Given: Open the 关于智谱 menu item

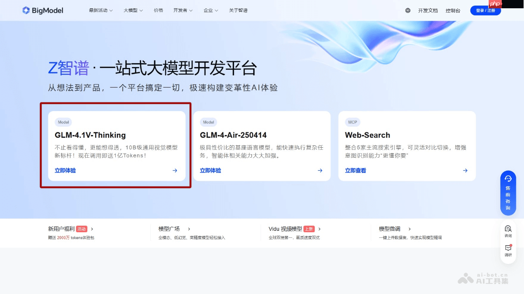Looking at the screenshot, I should [238, 10].
